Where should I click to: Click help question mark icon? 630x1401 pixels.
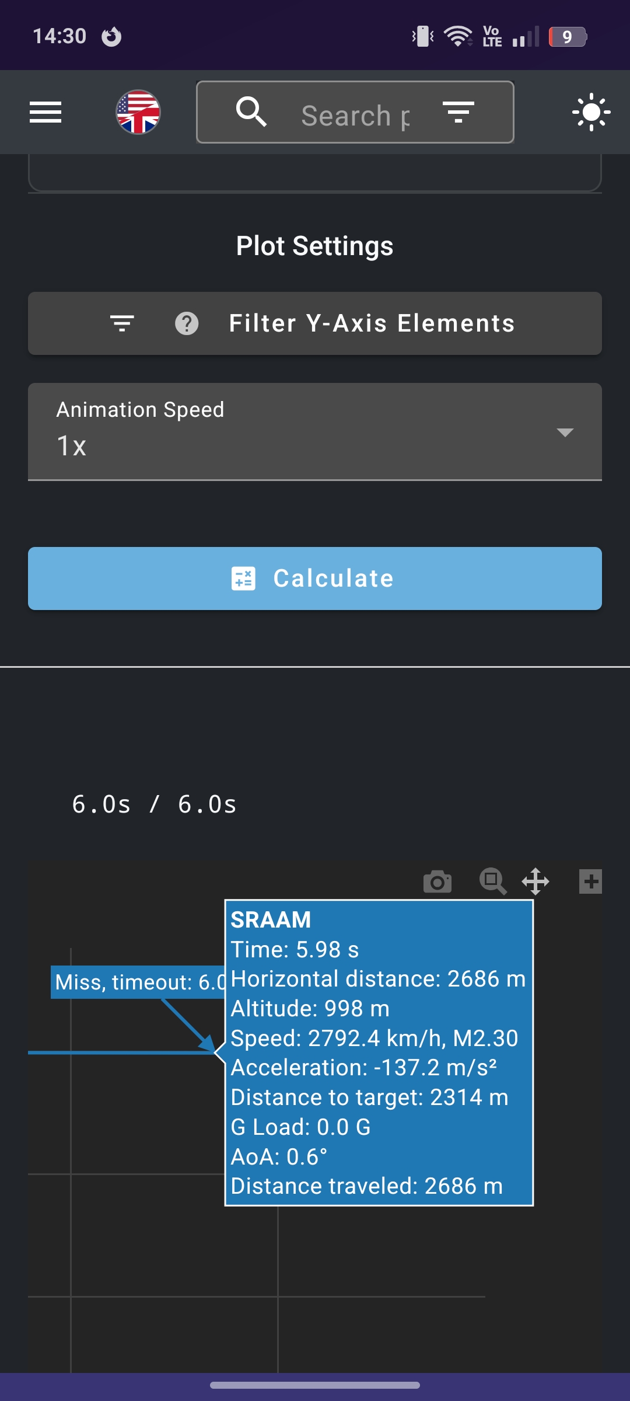pos(187,323)
